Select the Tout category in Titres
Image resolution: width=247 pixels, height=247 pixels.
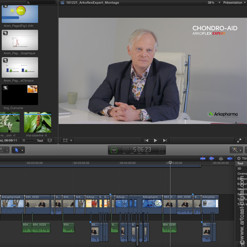pyautogui.click(x=240, y=164)
